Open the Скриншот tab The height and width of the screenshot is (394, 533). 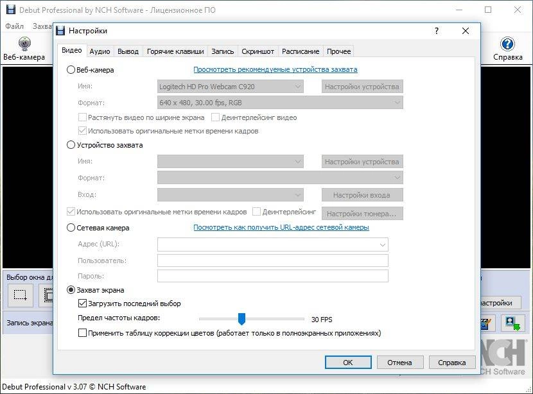258,51
